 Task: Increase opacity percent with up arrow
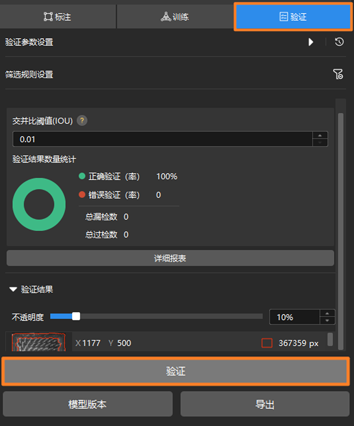click(327, 313)
